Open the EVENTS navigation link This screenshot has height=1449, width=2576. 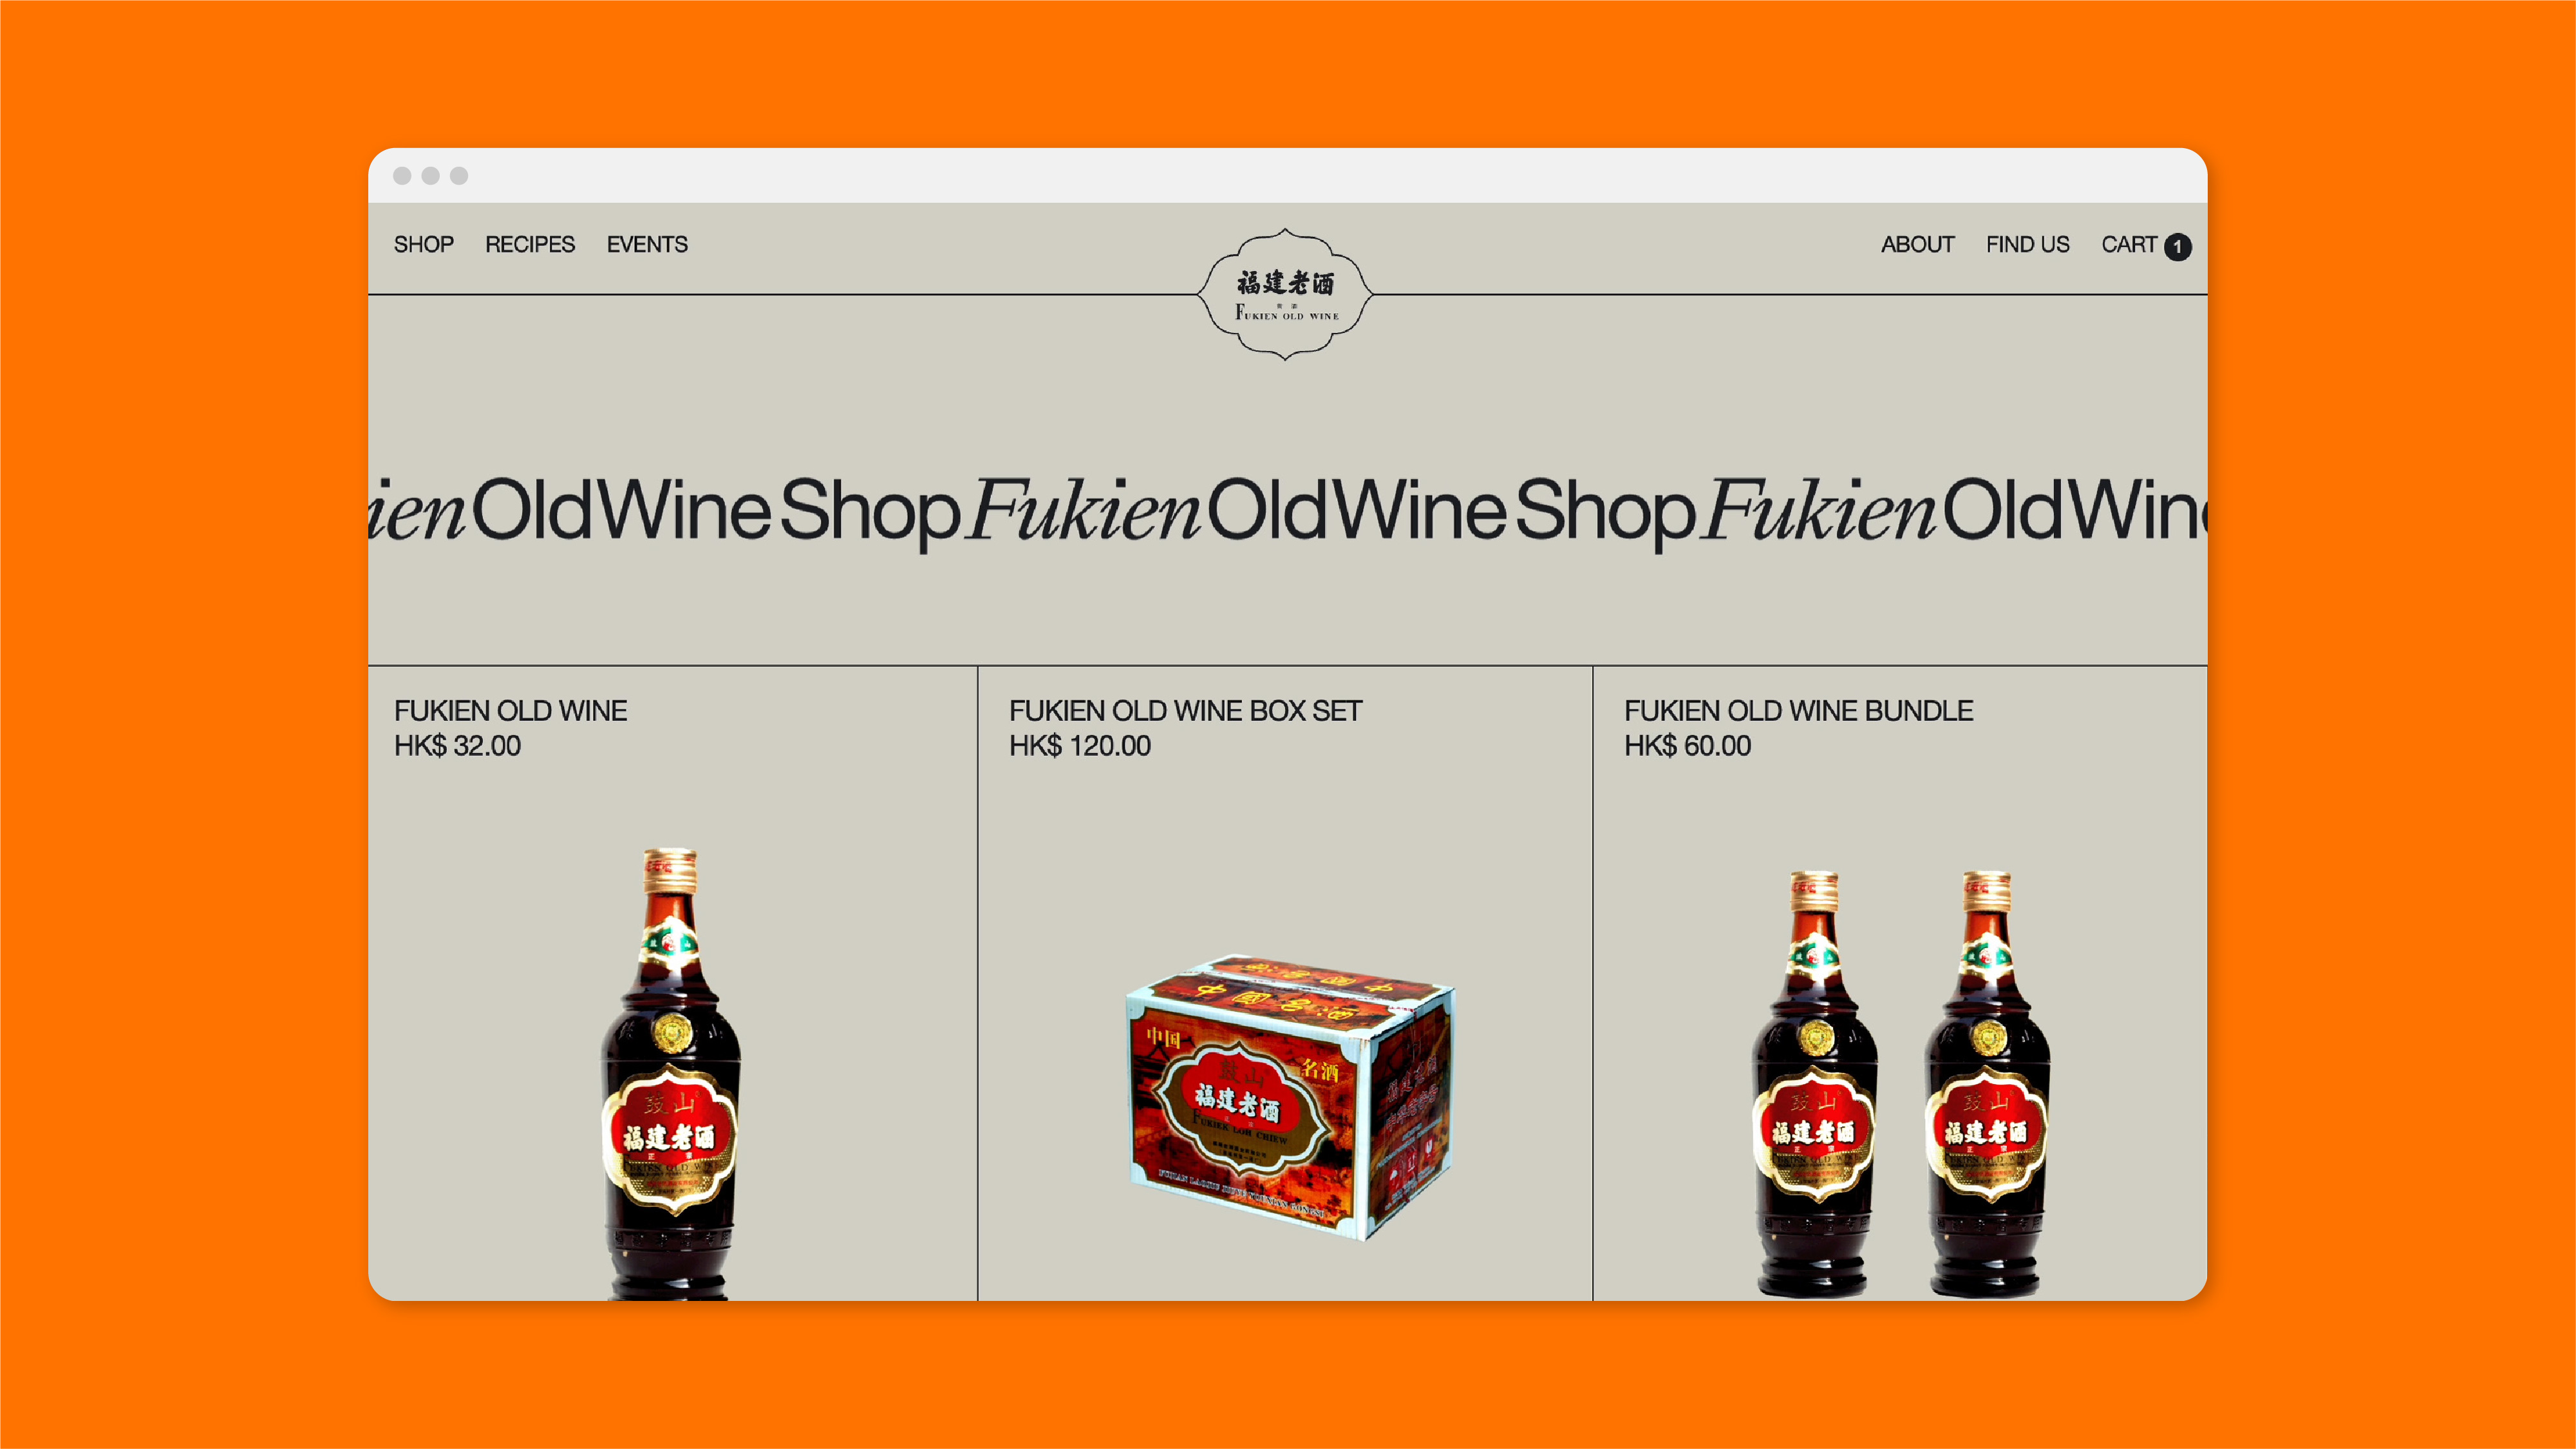pos(647,244)
